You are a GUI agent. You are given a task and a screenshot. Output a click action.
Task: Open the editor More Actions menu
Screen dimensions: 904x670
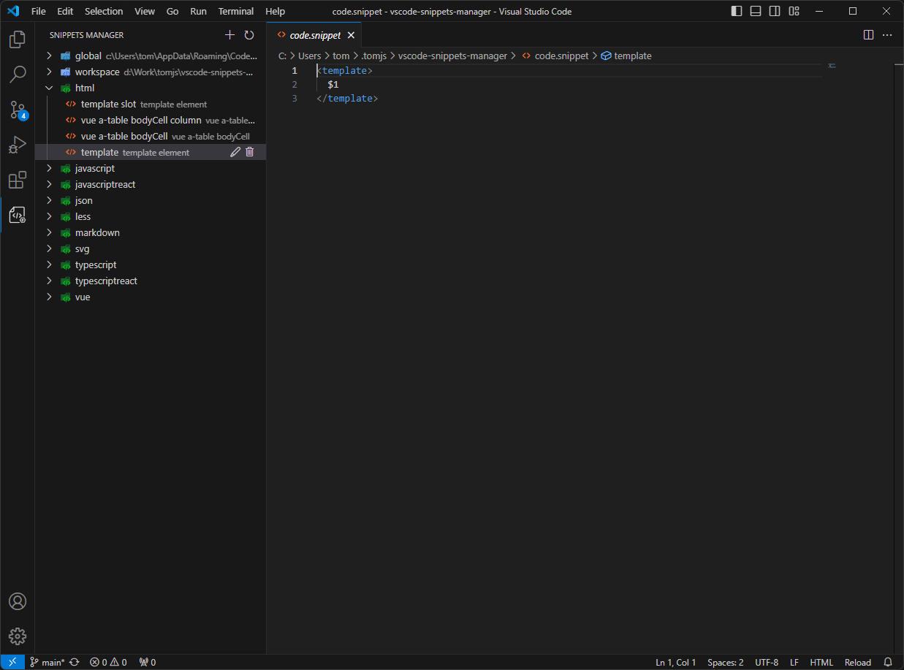[x=887, y=35]
